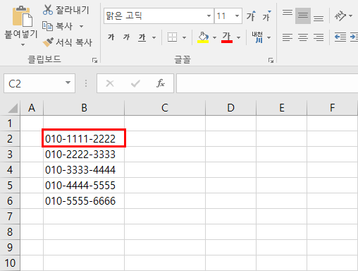Click the cell borders icon
The image size is (358, 271).
(x=172, y=37)
